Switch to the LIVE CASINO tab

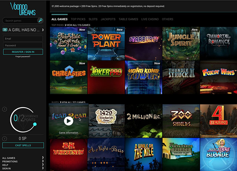pyautogui.click(x=150, y=19)
